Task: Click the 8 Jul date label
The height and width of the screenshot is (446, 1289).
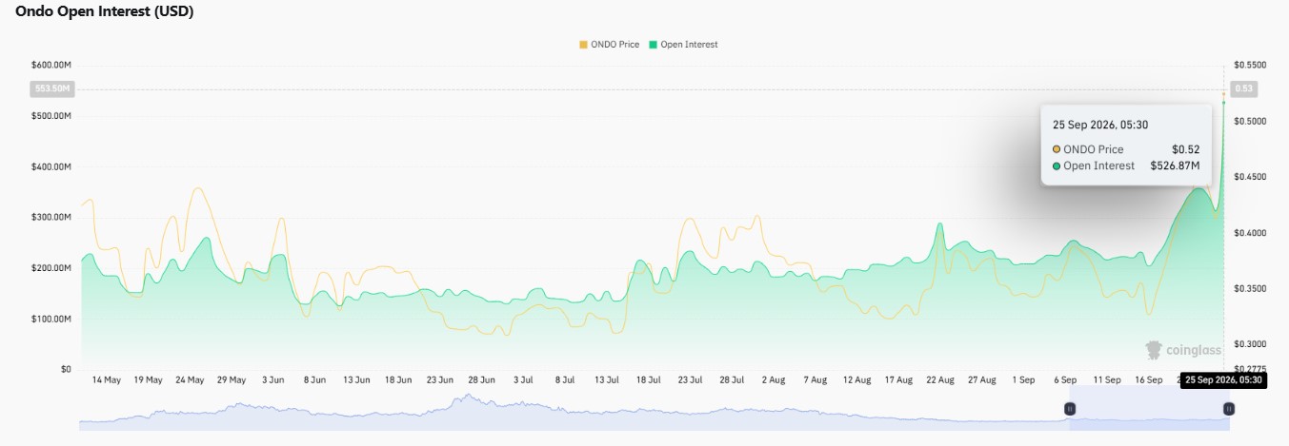Action: click(x=565, y=379)
